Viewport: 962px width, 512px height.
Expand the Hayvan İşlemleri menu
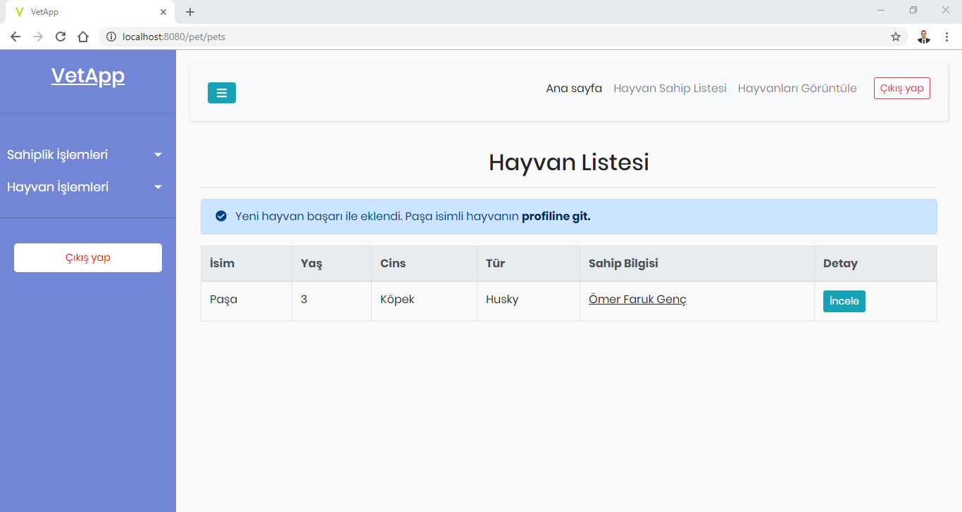pos(85,187)
